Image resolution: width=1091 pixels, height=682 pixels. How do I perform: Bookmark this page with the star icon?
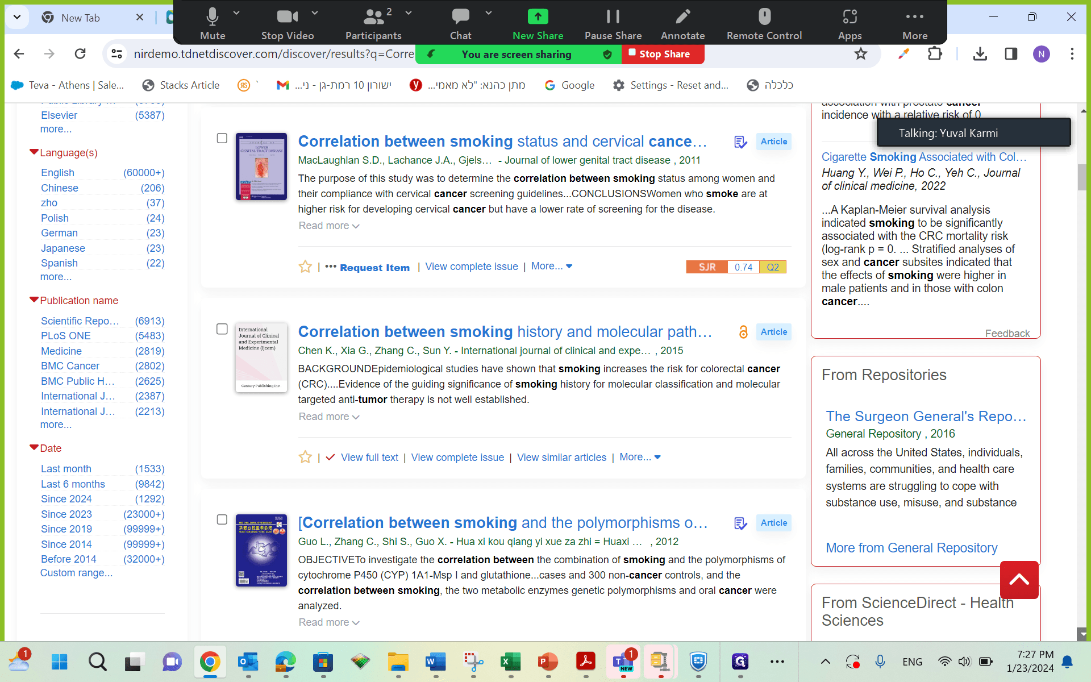(x=861, y=54)
